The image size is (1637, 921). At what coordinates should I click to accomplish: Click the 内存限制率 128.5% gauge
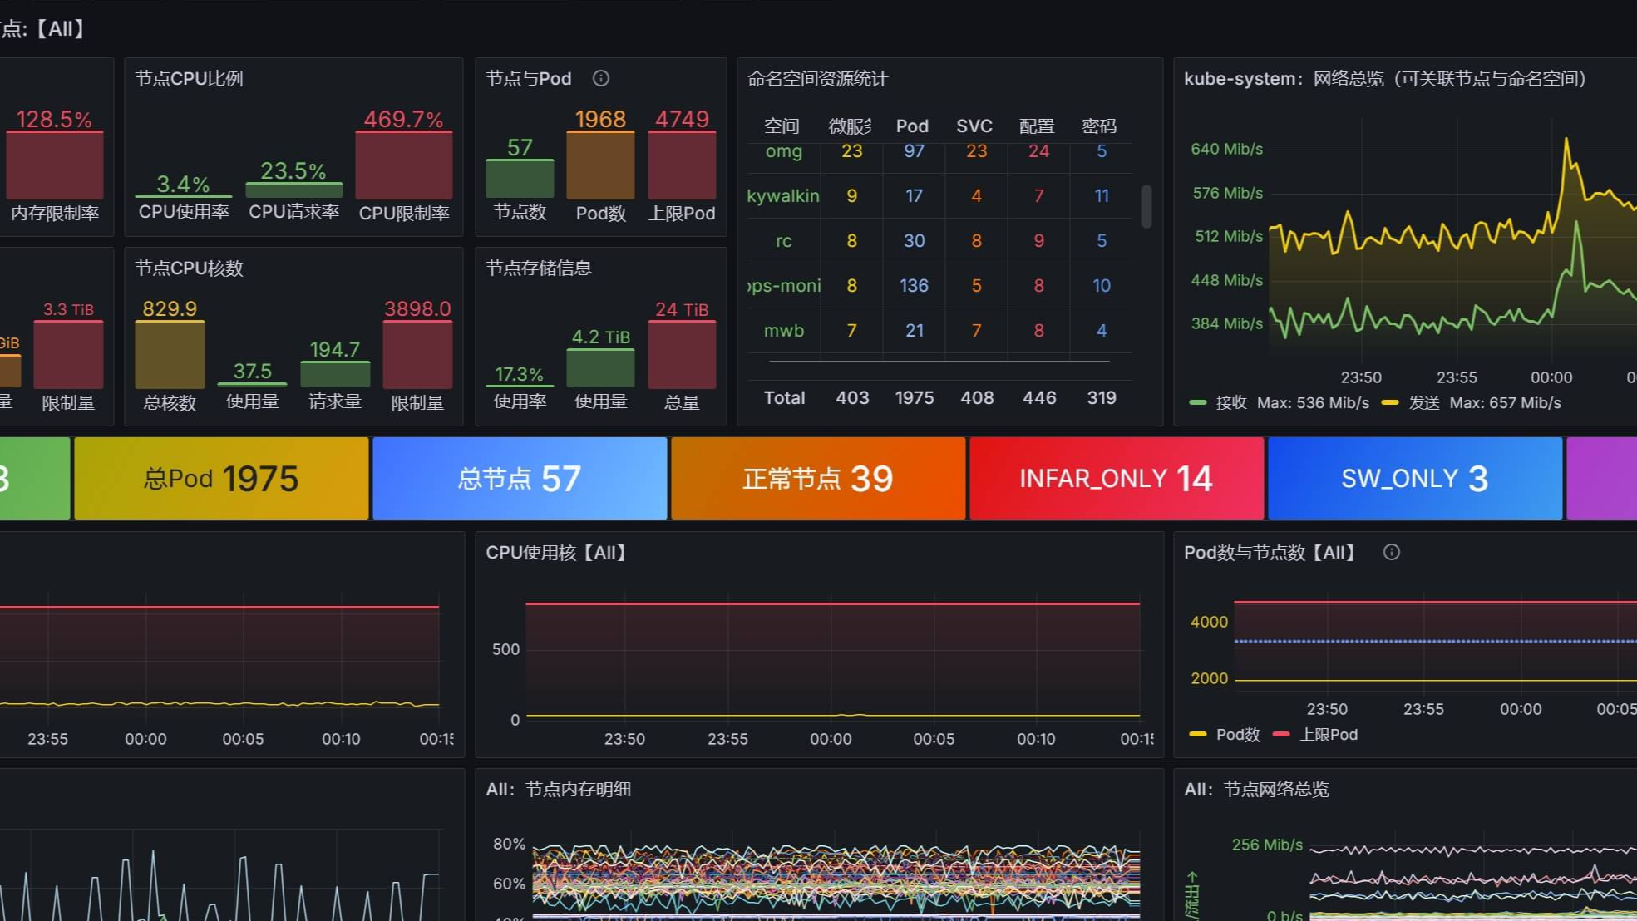tap(55, 165)
